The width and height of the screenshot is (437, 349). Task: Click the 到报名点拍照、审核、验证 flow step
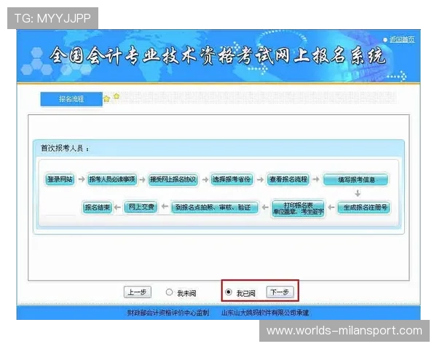[x=214, y=207]
